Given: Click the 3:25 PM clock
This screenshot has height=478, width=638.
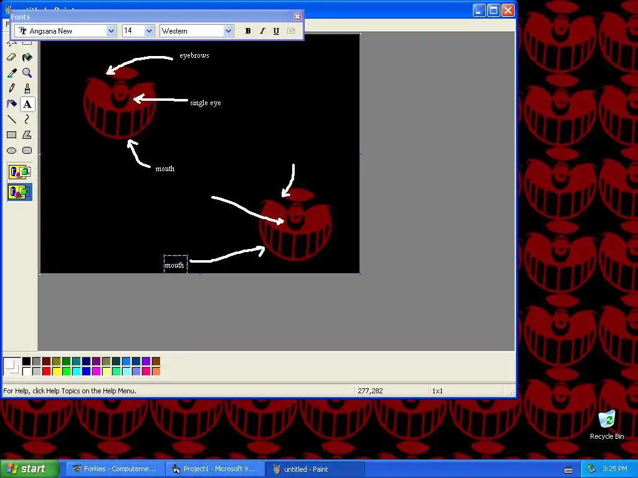Looking at the screenshot, I should 615,469.
